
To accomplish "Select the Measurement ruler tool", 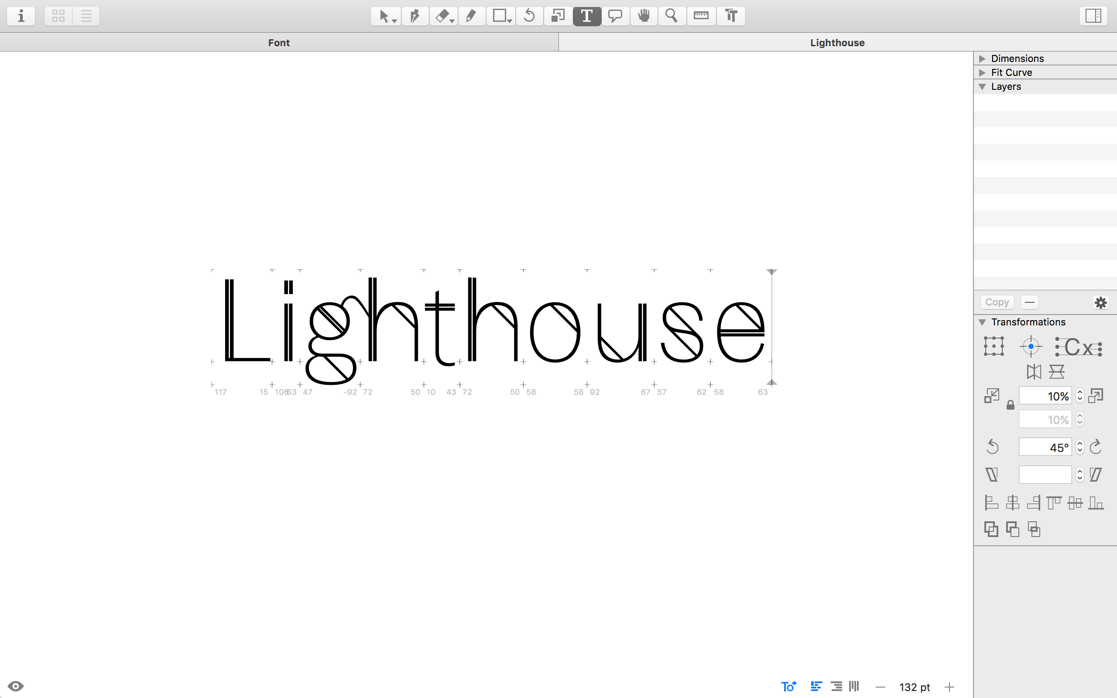I will [701, 16].
